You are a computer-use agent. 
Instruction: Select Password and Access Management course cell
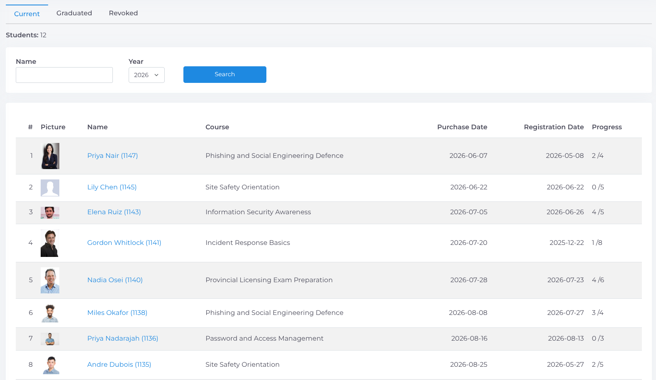click(x=264, y=339)
